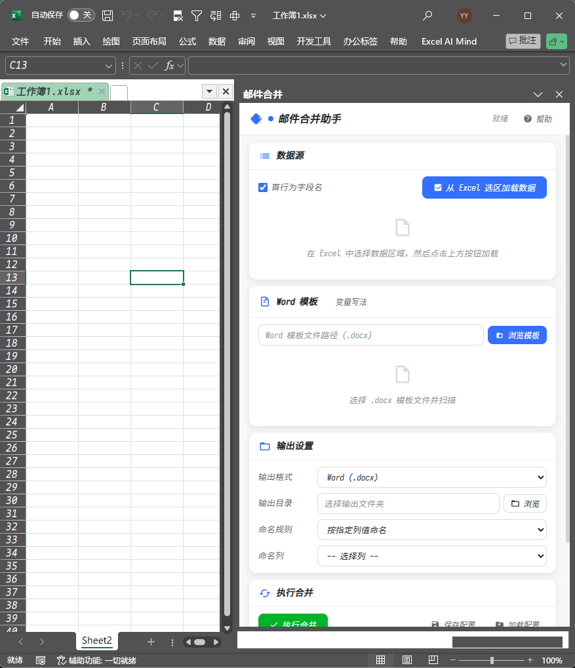575x668 pixels.
Task: Click the Word 模板文件路径 input field
Action: pos(371,335)
